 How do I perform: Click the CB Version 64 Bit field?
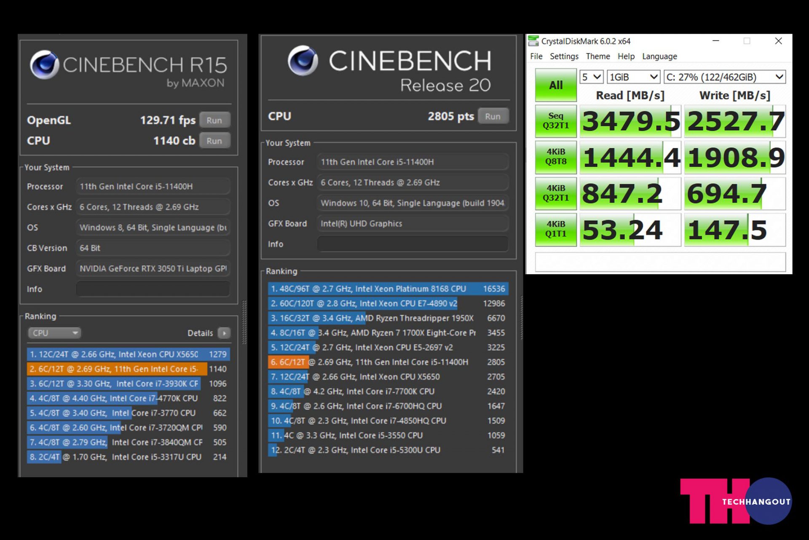[153, 248]
